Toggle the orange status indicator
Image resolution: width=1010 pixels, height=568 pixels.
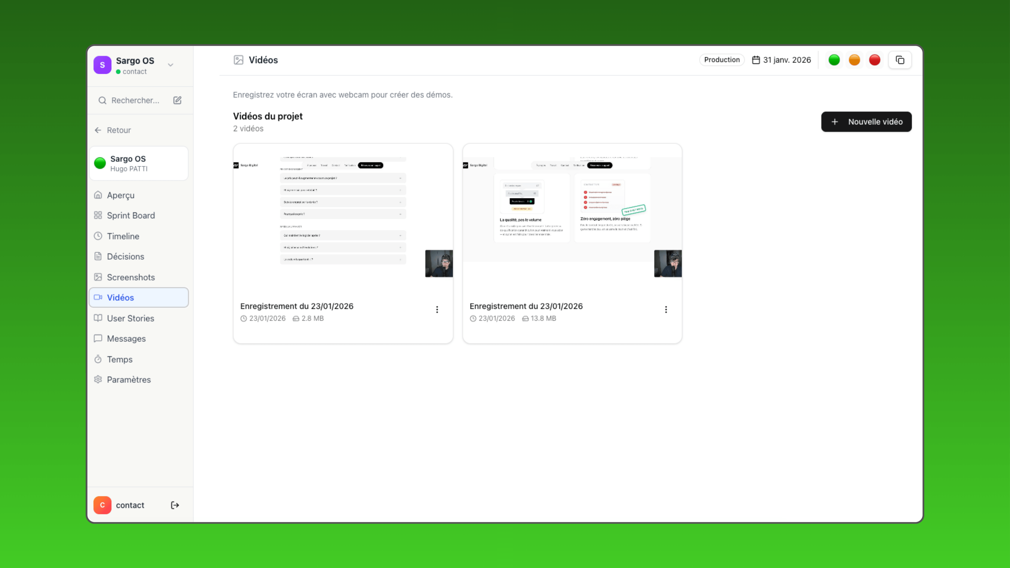(854, 60)
